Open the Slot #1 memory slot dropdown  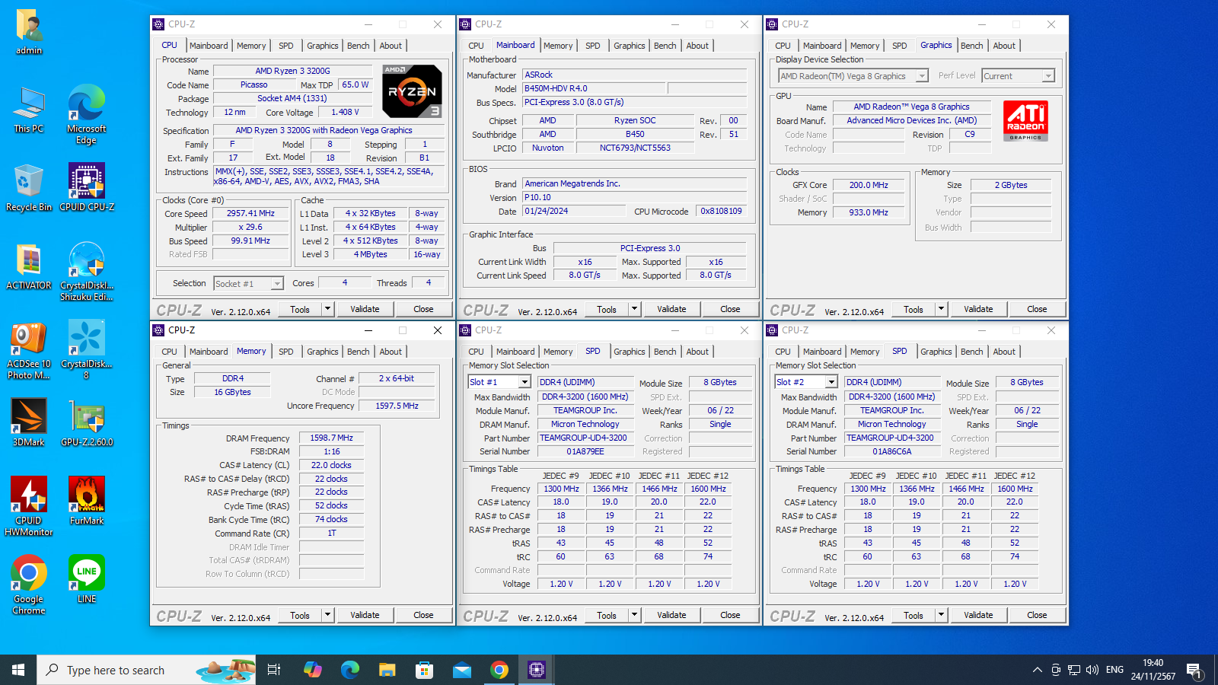[499, 382]
